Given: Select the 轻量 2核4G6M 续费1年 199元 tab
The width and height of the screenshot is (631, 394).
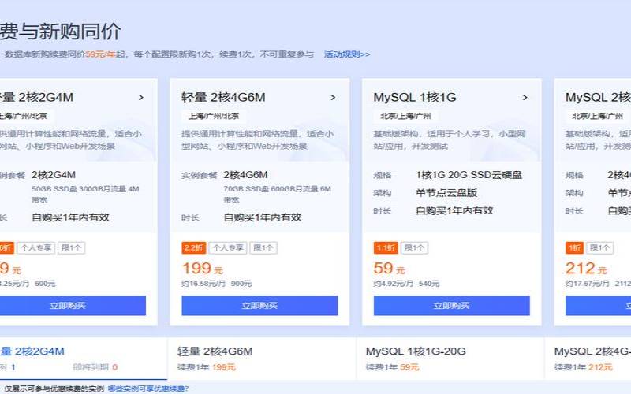Looking at the screenshot, I should click(262, 359).
